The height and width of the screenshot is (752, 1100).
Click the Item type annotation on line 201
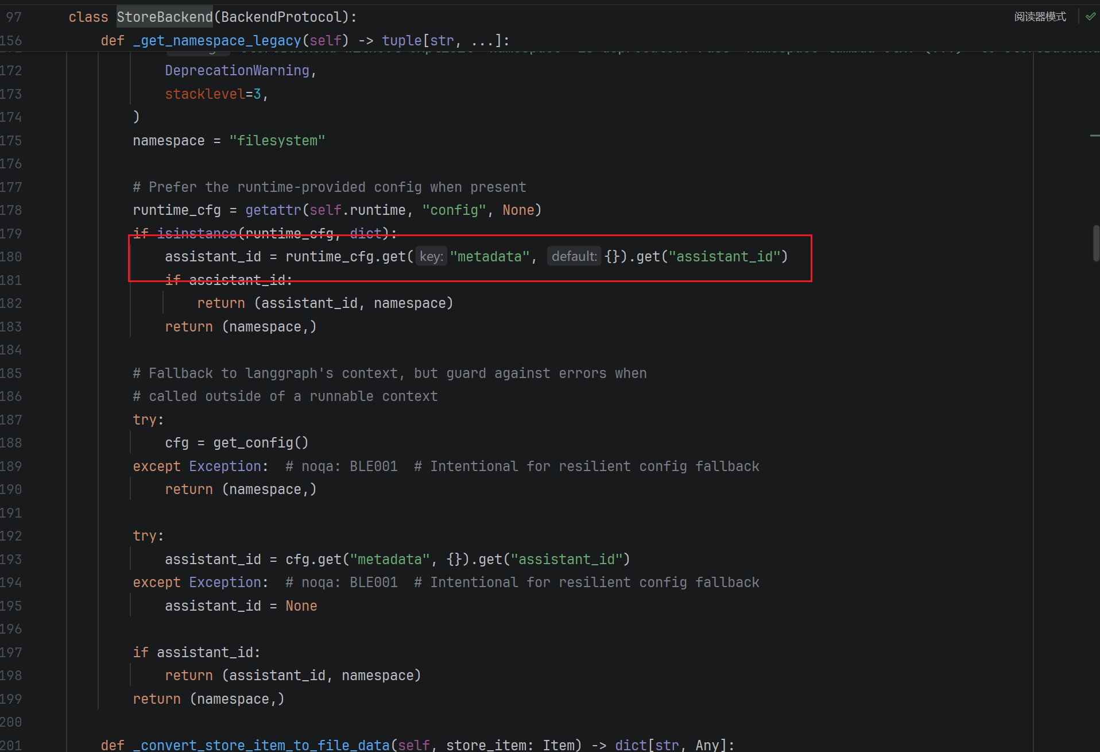click(559, 745)
